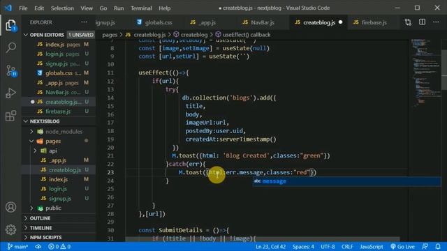Switch to the NavBar.js tab

pos(258,22)
